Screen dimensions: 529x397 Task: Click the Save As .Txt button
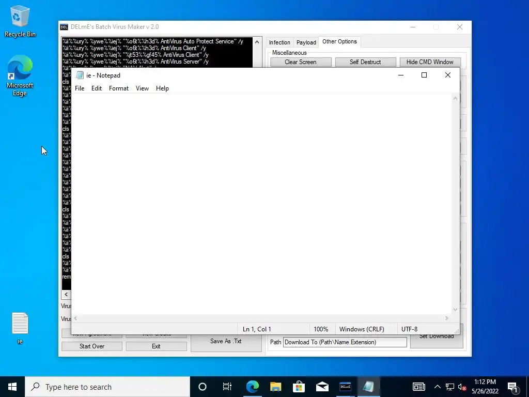pos(226,343)
